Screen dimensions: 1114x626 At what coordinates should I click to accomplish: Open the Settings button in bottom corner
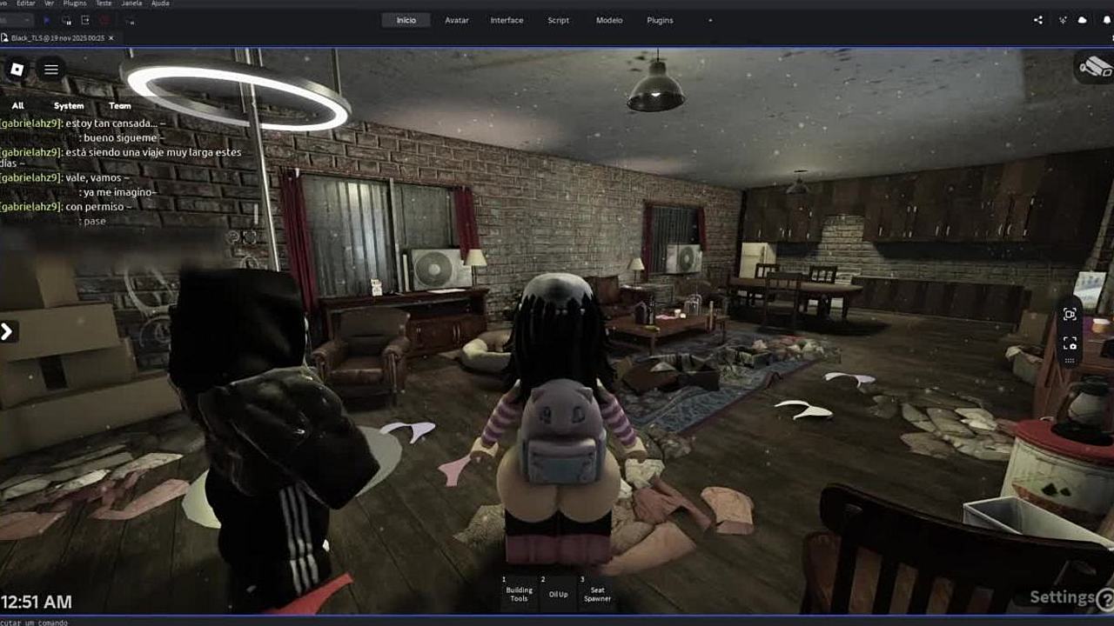[1062, 597]
